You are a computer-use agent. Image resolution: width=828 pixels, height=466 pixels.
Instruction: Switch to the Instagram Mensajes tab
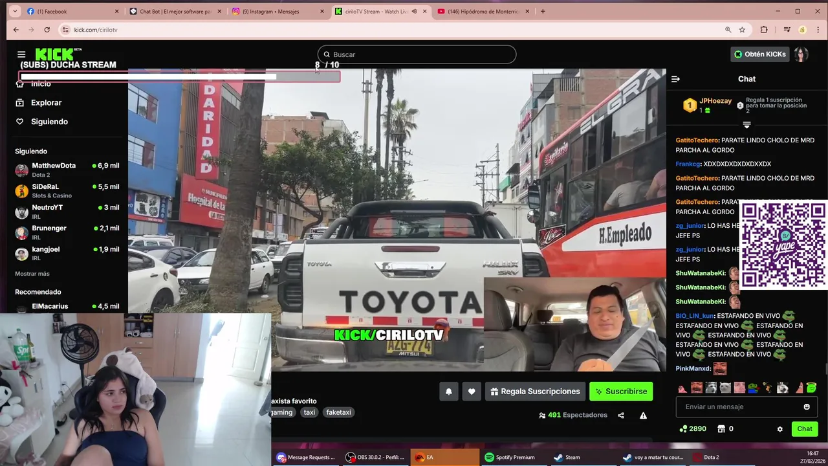(277, 11)
